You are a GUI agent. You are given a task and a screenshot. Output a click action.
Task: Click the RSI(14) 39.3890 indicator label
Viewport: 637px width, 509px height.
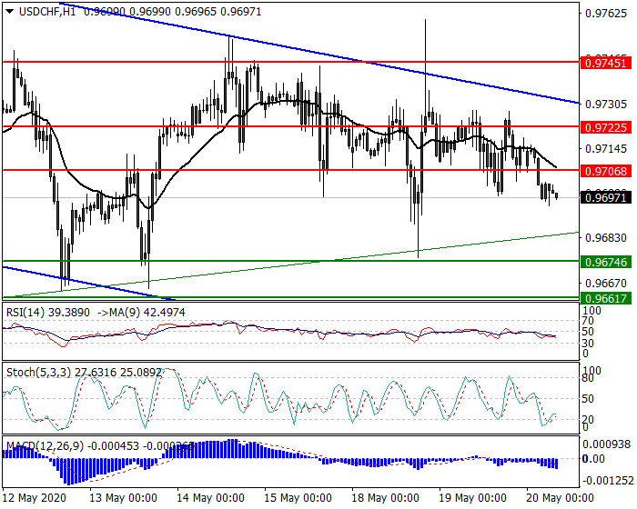click(48, 313)
